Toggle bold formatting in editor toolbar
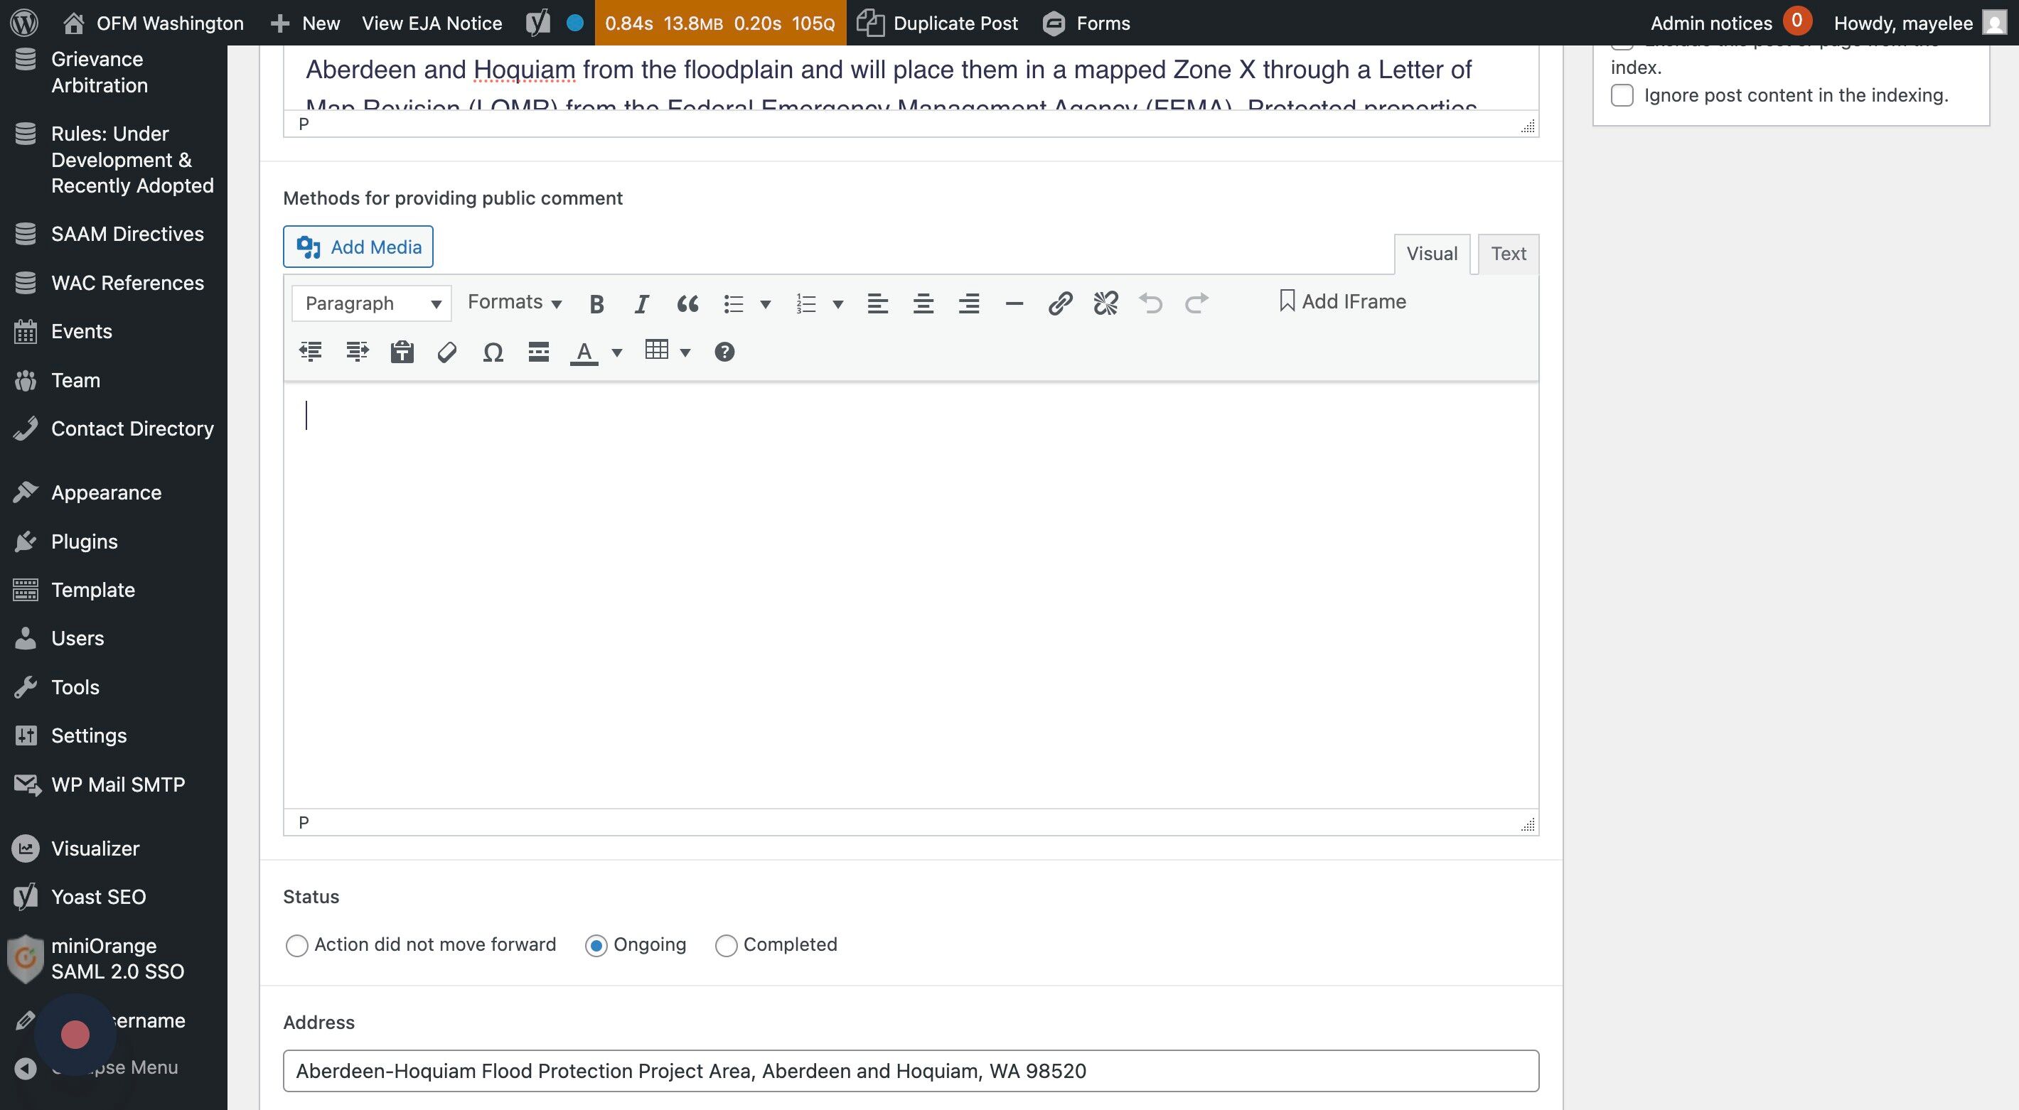Screen dimensions: 2019x1110 (x=596, y=304)
